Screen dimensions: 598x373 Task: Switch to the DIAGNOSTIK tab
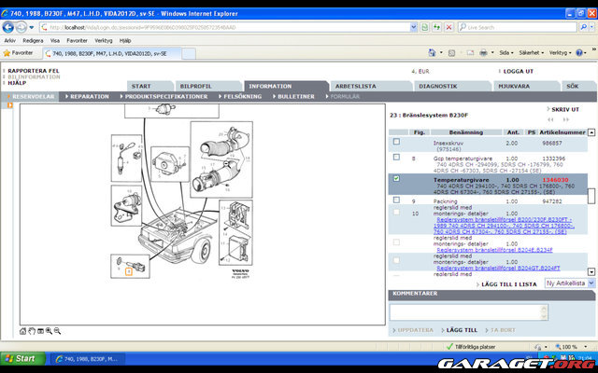pyautogui.click(x=437, y=86)
